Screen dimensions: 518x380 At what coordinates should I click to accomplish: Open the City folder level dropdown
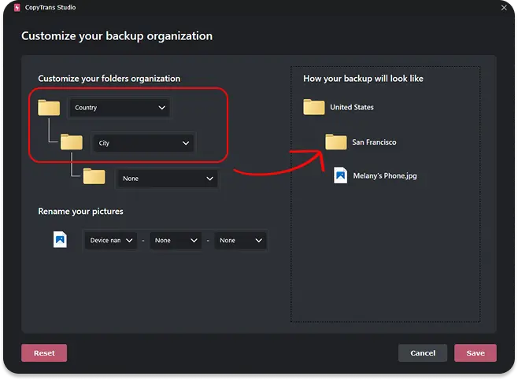(x=143, y=143)
